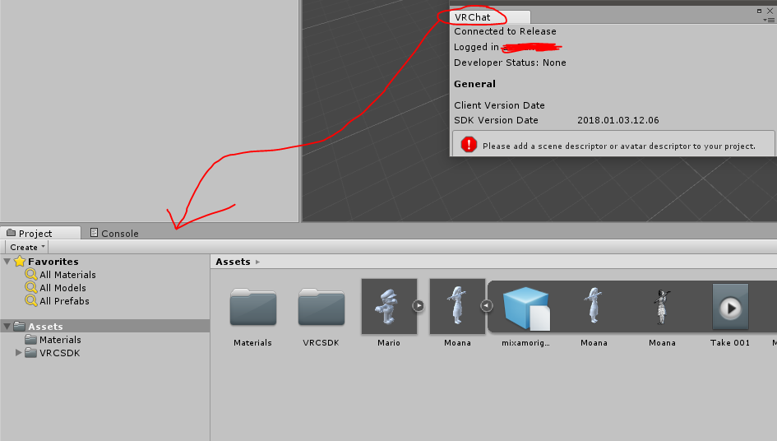This screenshot has width=777, height=441.
Task: Select the Take 001 animation clip
Action: click(730, 307)
